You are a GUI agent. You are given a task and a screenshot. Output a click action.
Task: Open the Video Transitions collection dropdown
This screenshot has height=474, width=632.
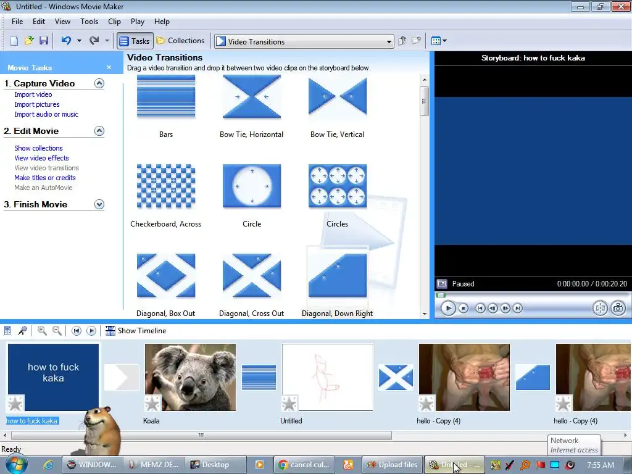[389, 41]
